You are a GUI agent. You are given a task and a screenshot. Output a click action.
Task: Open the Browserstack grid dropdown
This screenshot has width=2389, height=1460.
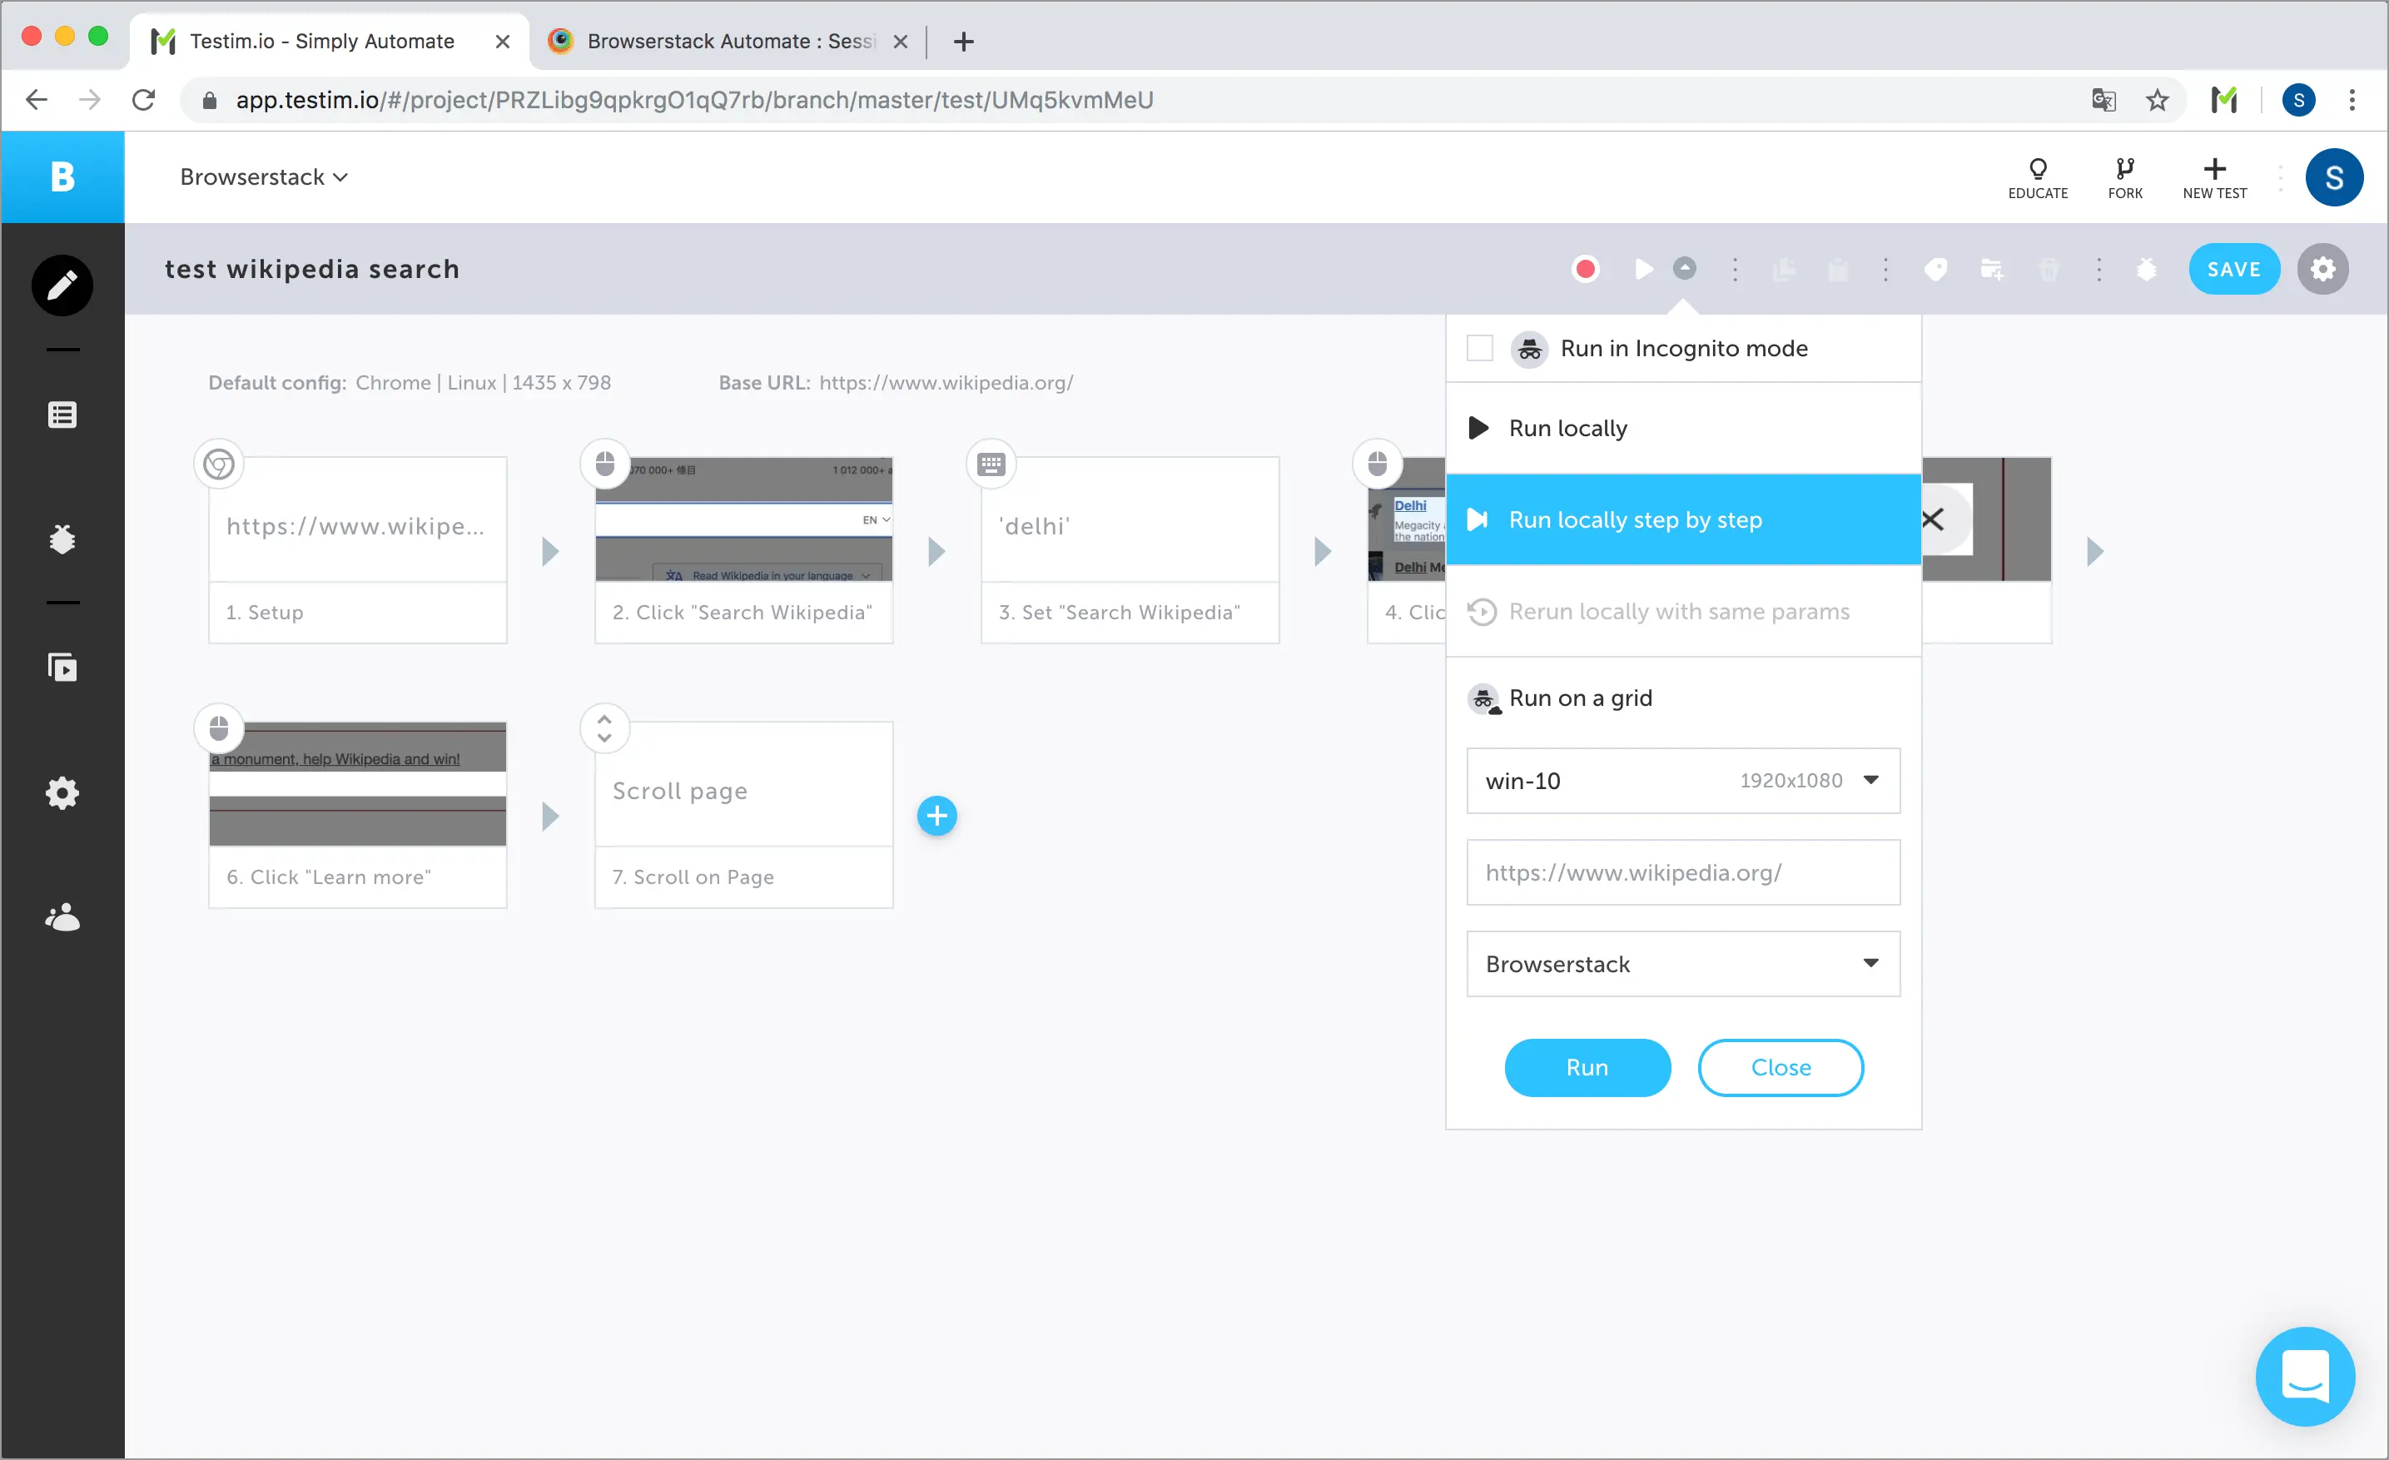coord(1682,964)
